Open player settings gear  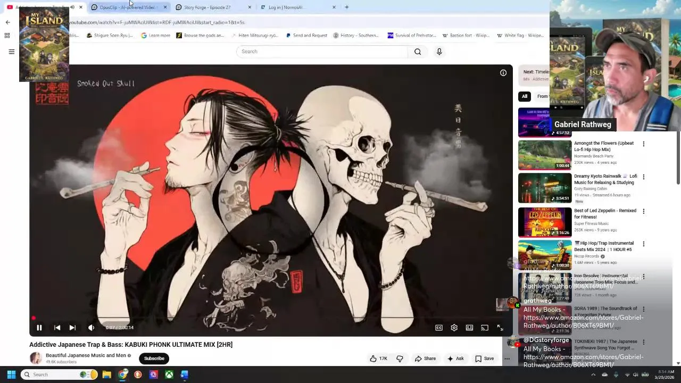pyautogui.click(x=454, y=328)
